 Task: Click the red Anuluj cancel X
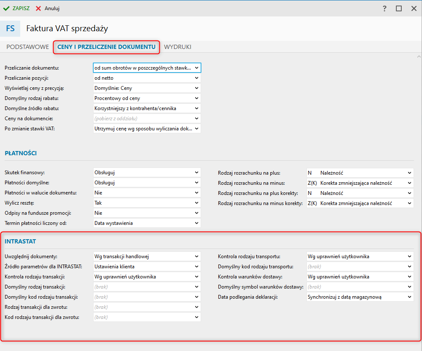tap(38, 8)
